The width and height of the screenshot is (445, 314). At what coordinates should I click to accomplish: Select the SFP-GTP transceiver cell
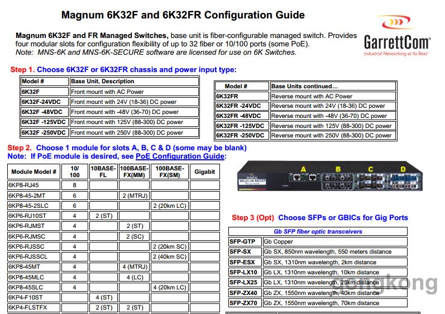tap(245, 241)
